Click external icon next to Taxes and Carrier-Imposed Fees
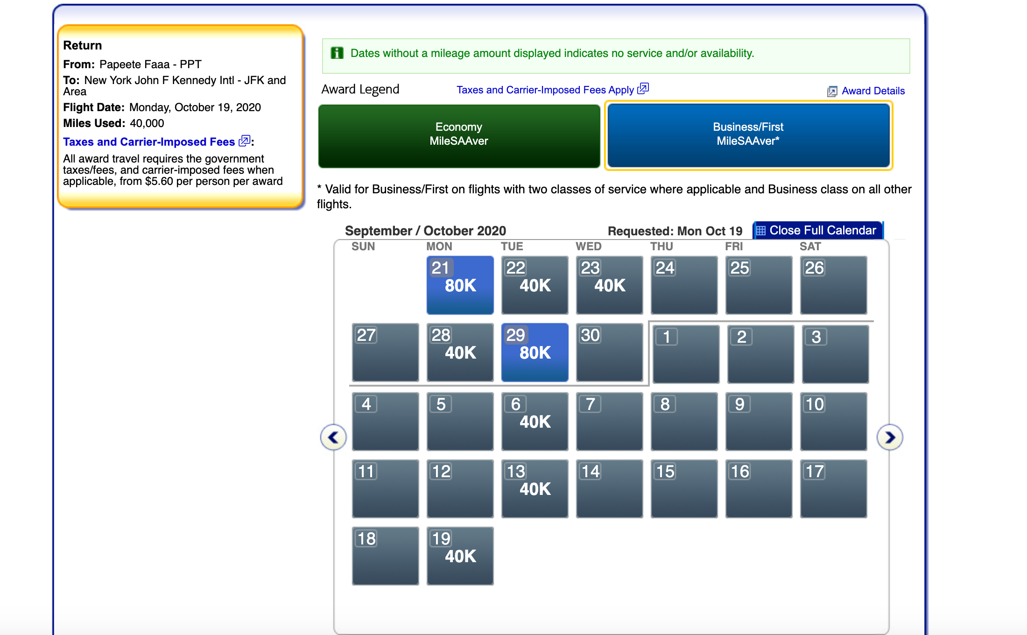 click(x=244, y=141)
